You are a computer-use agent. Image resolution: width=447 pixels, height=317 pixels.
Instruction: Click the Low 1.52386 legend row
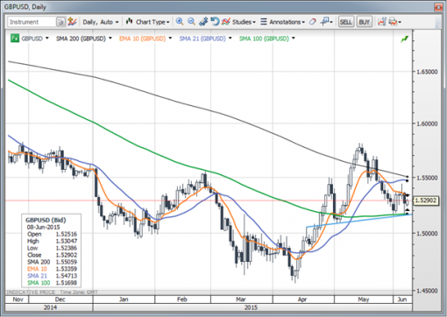click(x=52, y=248)
